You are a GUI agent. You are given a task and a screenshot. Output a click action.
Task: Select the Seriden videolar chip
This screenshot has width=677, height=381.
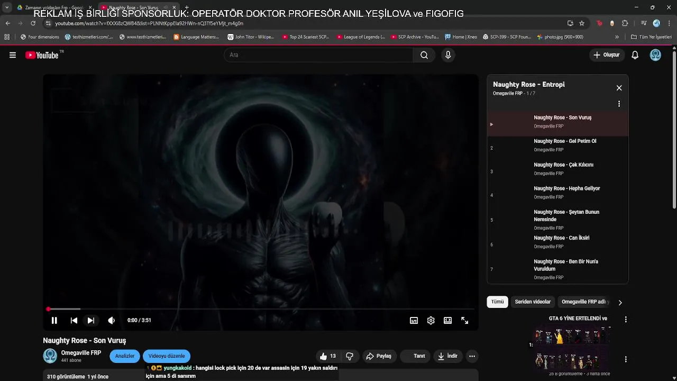533,302
